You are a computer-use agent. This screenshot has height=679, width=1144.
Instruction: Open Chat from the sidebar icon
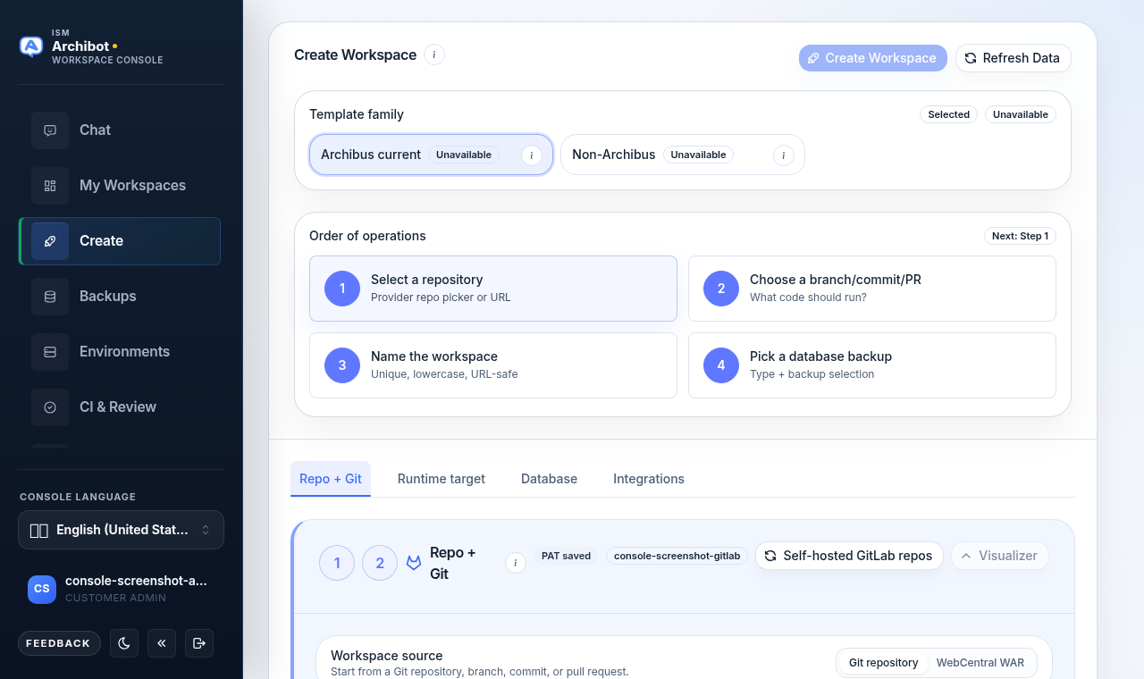coord(50,130)
